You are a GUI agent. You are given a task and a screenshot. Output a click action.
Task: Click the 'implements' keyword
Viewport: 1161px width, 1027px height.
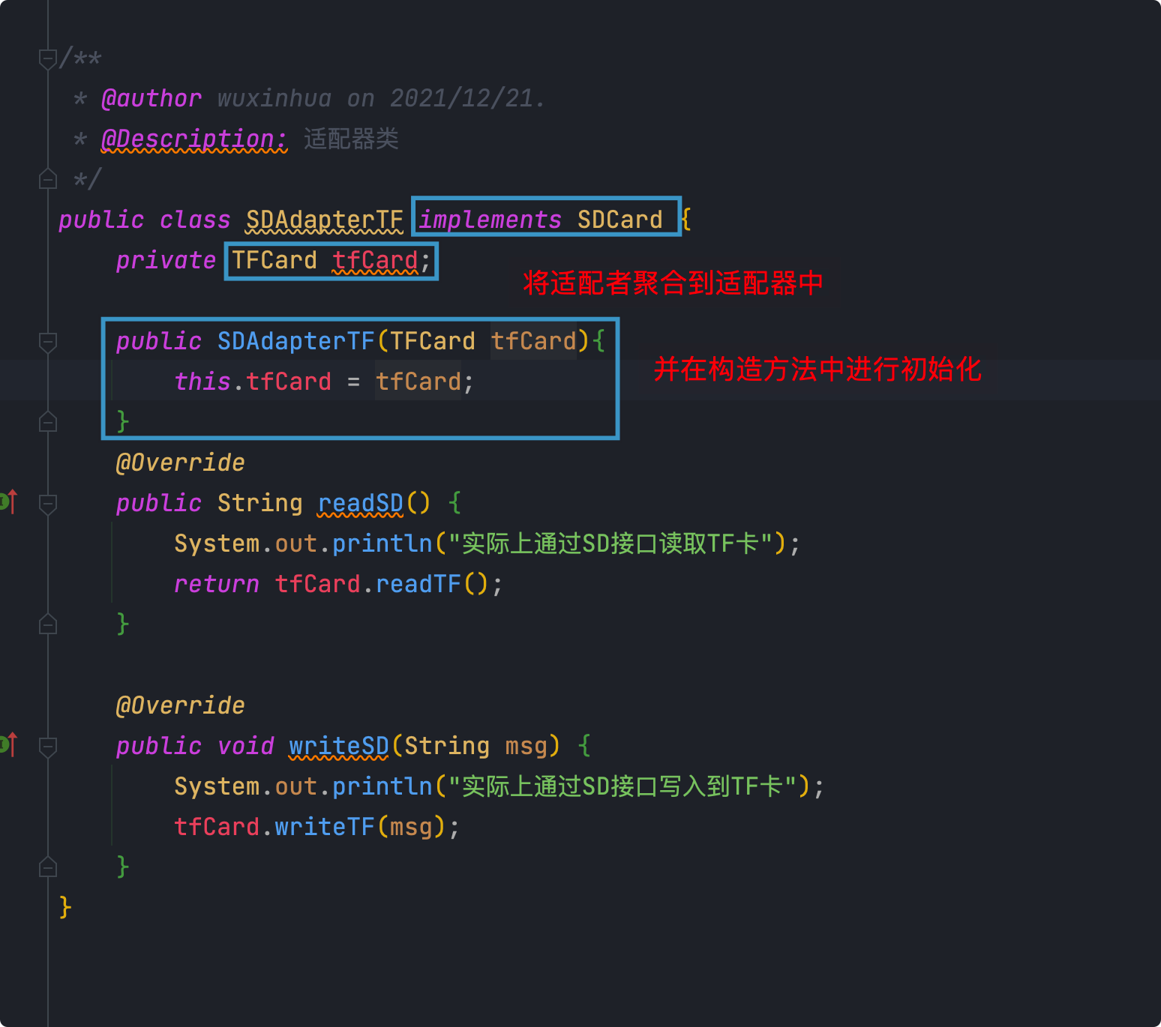490,220
